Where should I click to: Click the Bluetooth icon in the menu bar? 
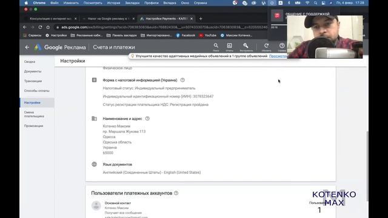point(289,3)
